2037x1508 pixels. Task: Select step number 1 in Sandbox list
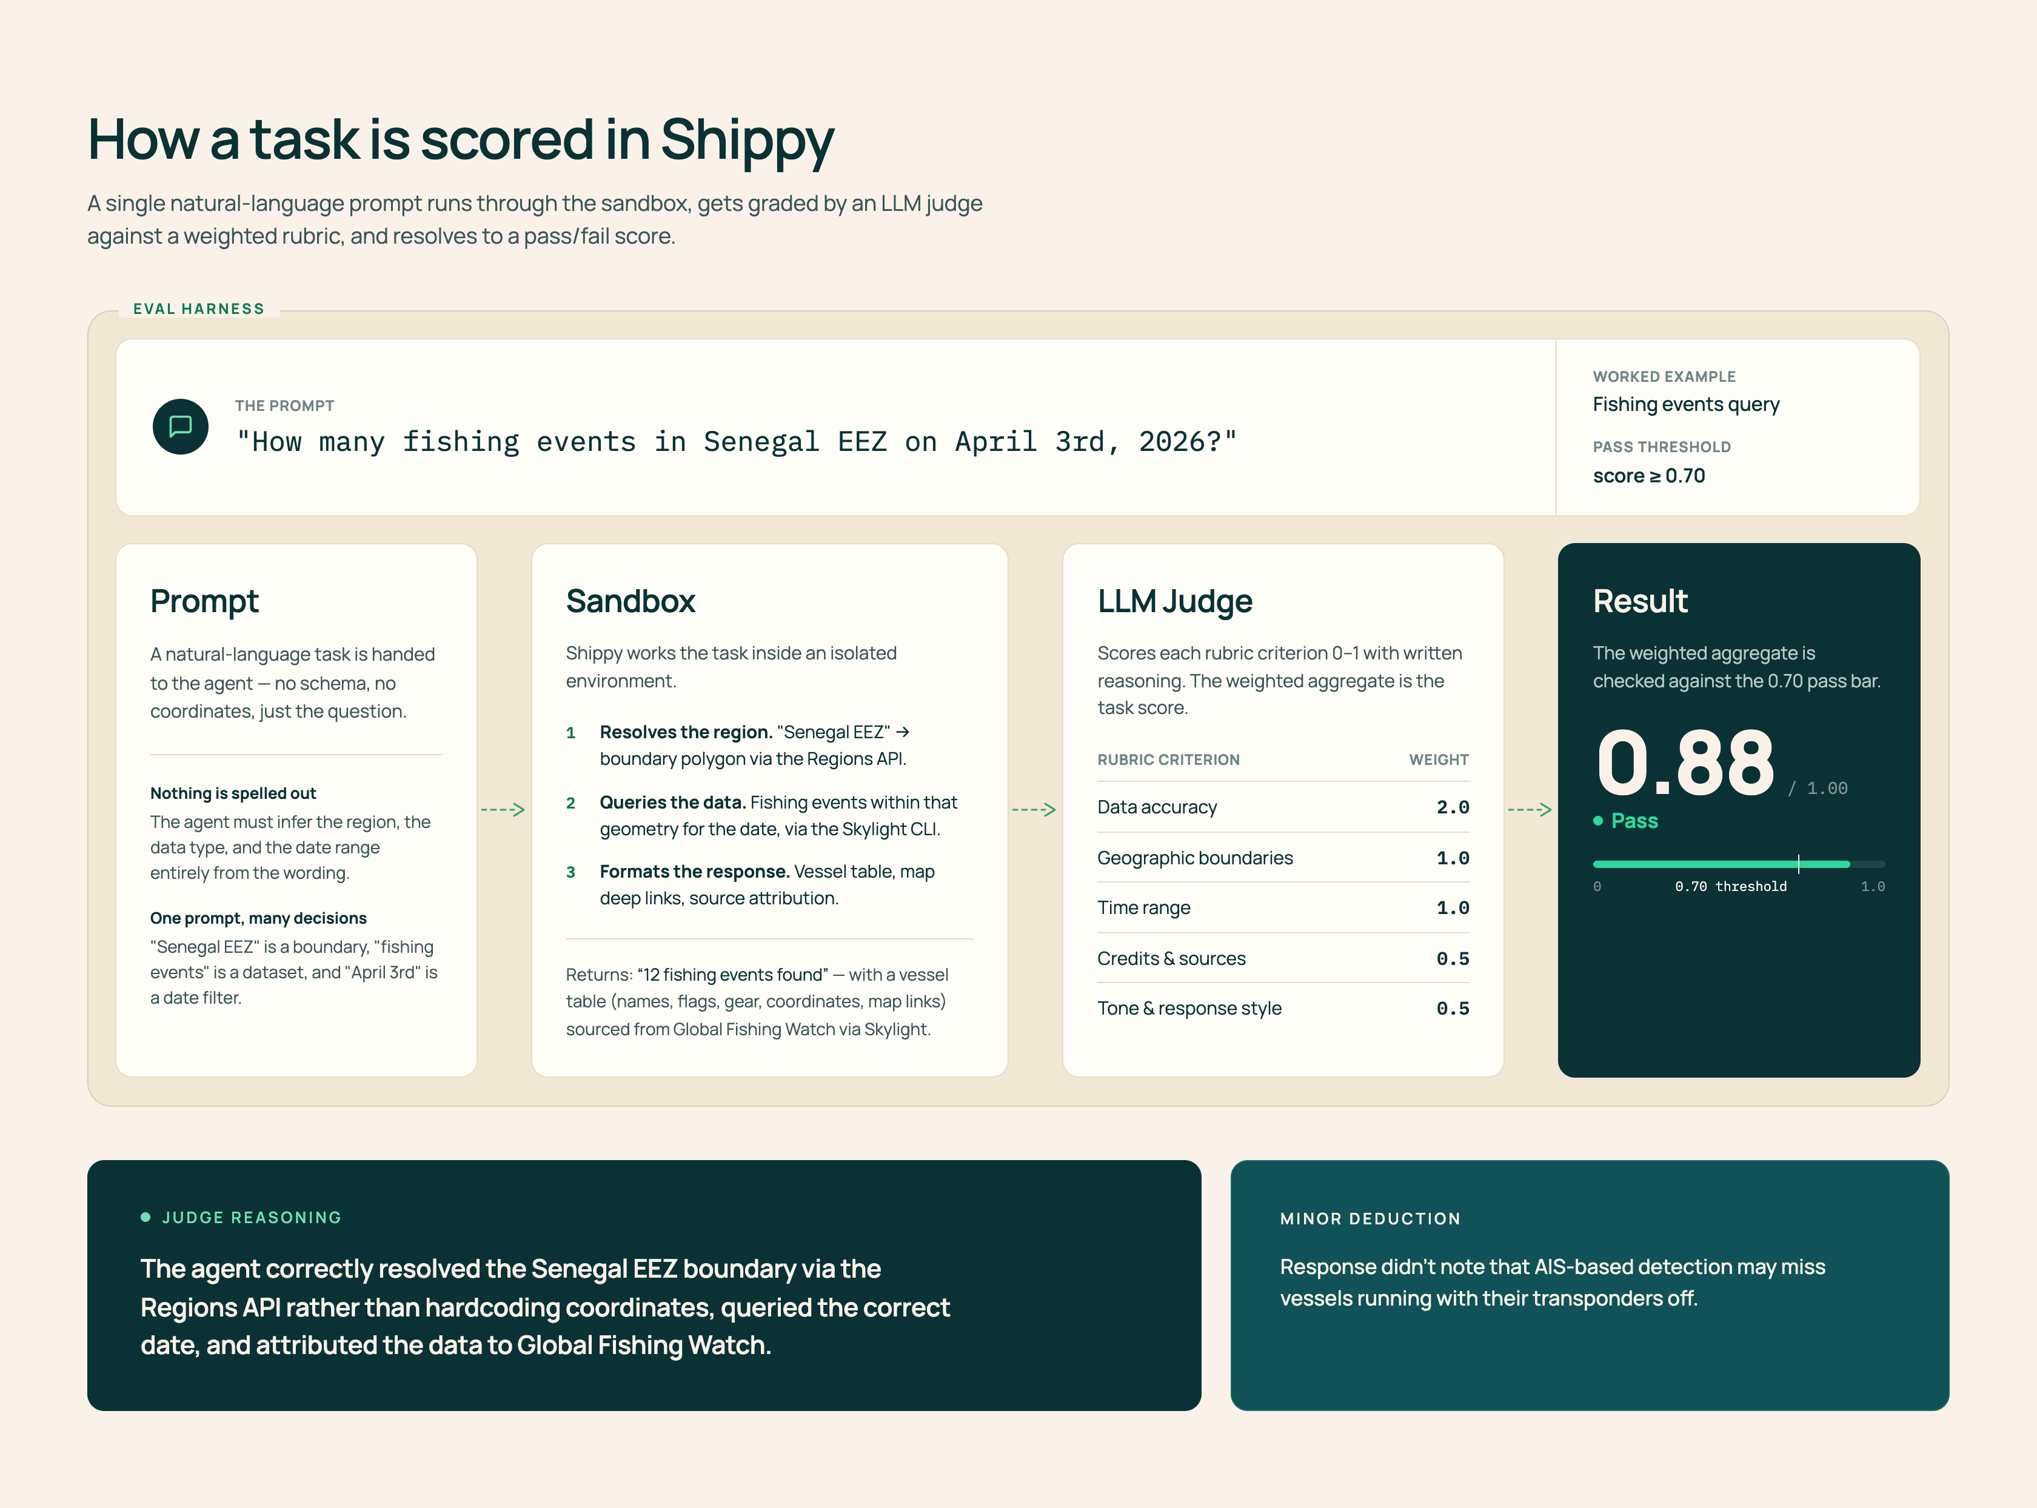pos(570,733)
